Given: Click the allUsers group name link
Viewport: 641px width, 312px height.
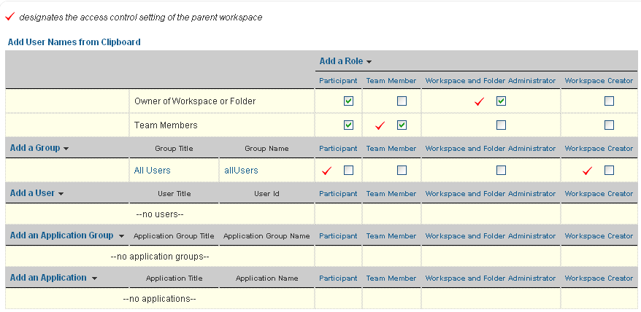Looking at the screenshot, I should pos(241,171).
